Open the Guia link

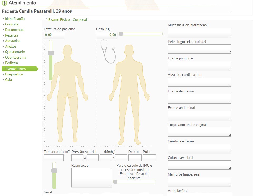pyautogui.click(x=8, y=80)
